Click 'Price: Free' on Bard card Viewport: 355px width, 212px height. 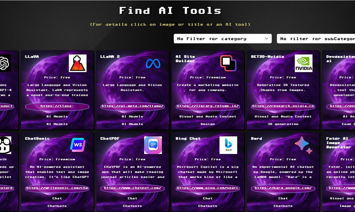coord(283,160)
